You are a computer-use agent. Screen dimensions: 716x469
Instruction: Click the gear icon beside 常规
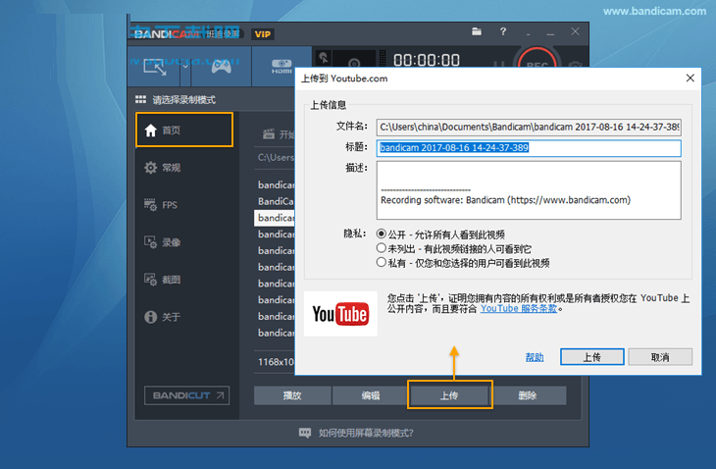click(x=151, y=168)
